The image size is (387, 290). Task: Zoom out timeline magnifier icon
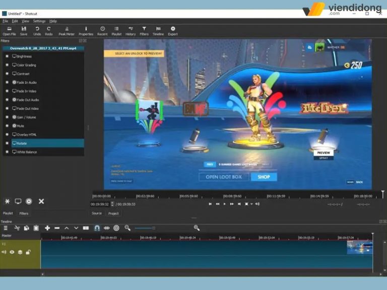click(x=127, y=228)
